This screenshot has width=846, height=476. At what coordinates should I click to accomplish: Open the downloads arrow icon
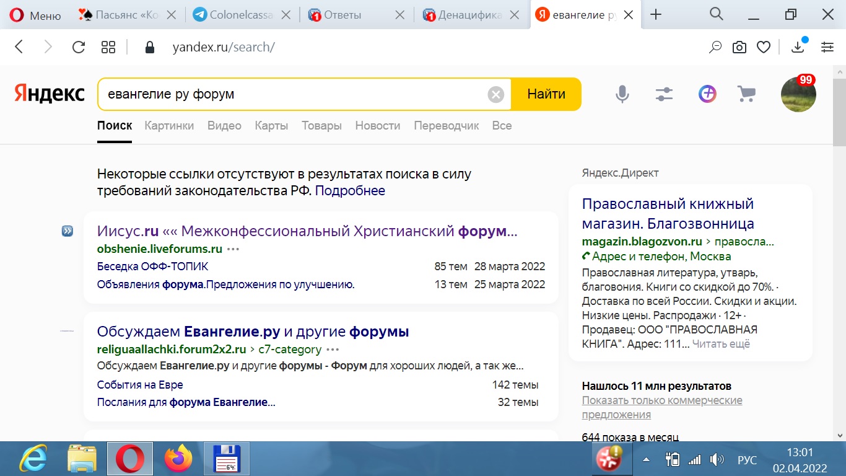pos(799,46)
